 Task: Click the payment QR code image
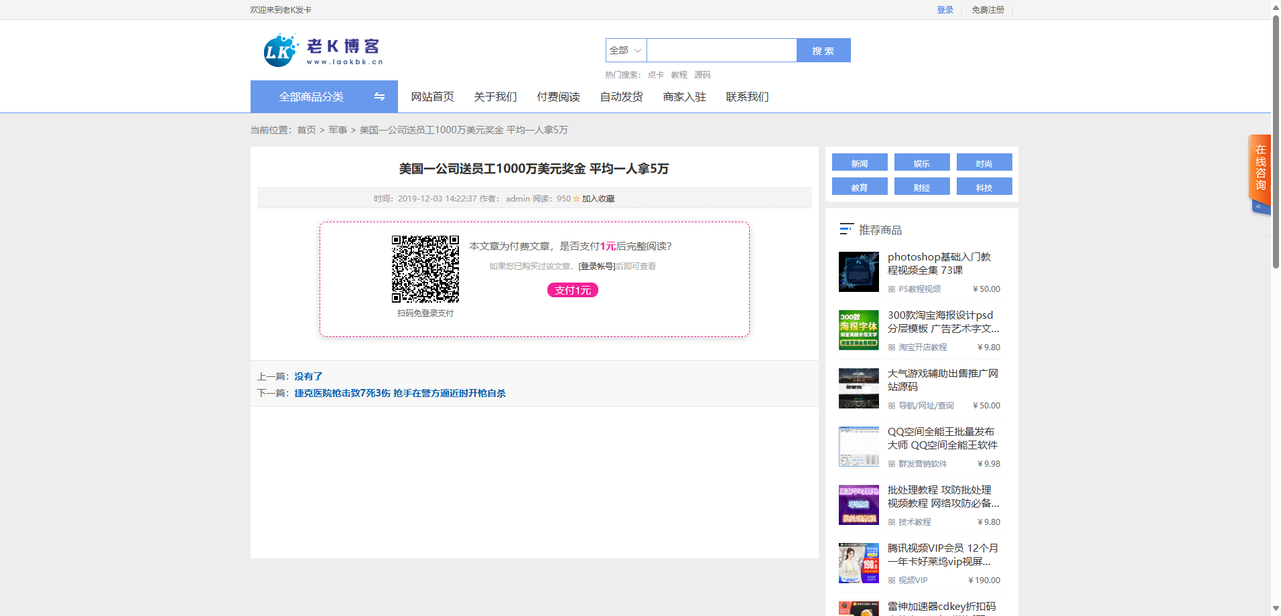(x=425, y=269)
